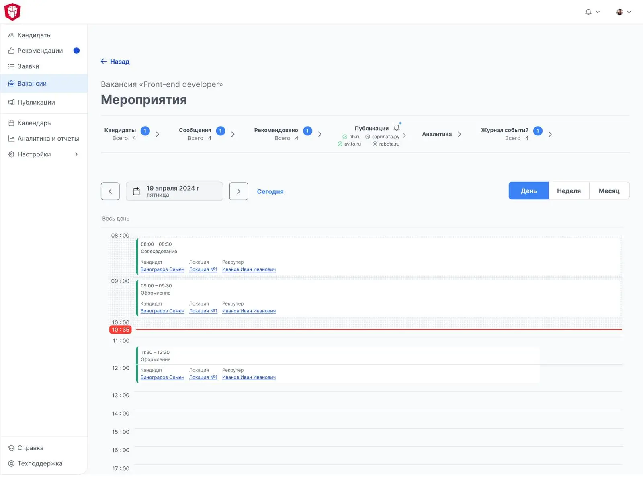643x486 pixels.
Task: Click calendar icon in date field
Action: [136, 191]
